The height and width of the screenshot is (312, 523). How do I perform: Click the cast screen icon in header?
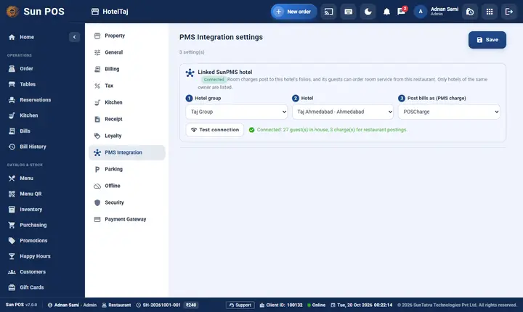point(328,12)
